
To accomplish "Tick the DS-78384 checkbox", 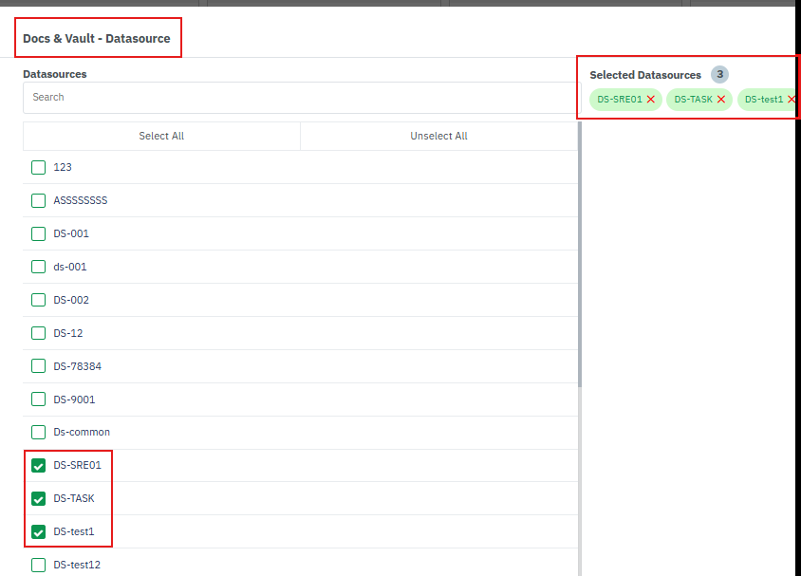I will (x=38, y=366).
